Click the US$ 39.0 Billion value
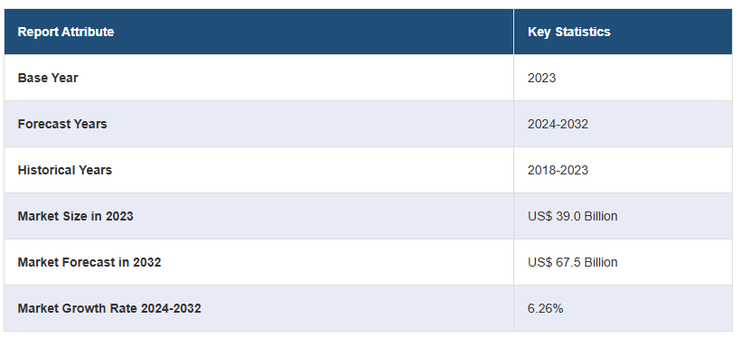 pos(572,216)
